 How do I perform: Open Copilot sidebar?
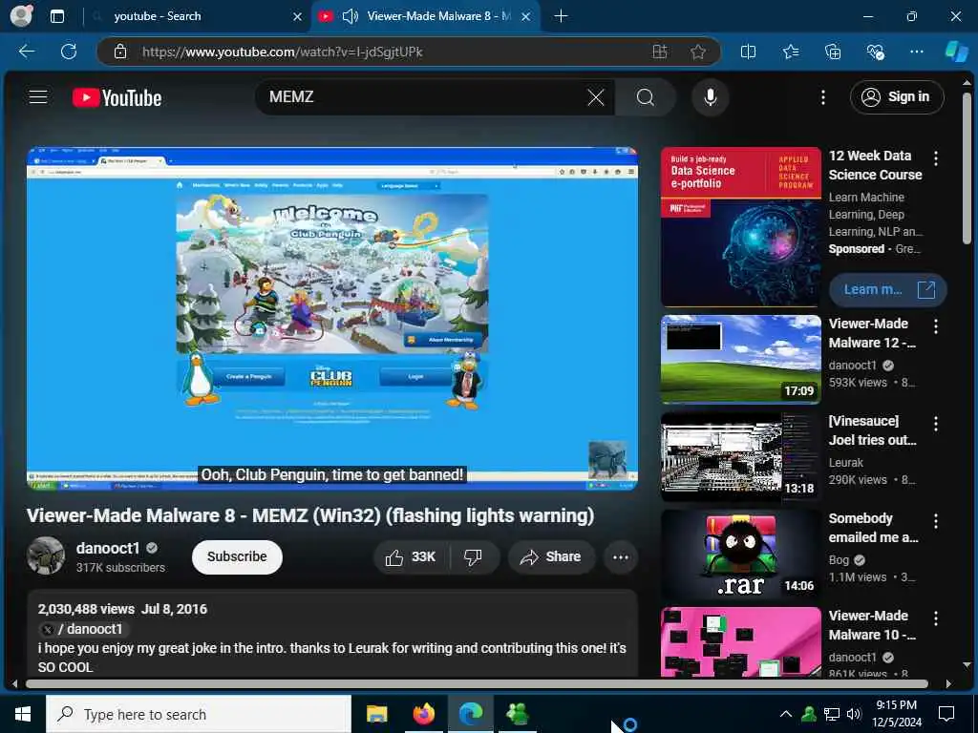click(956, 52)
